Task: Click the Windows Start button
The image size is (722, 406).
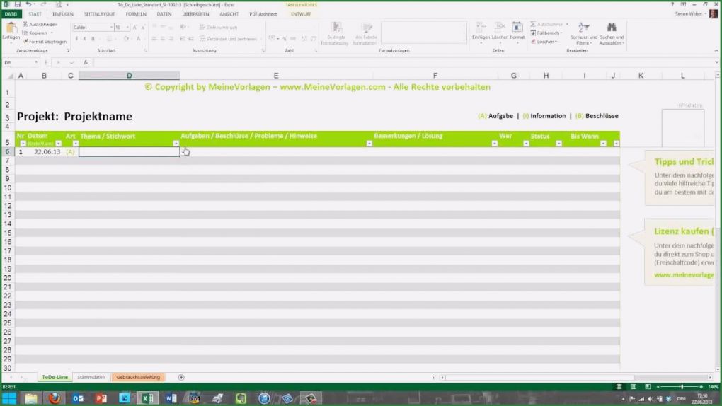Action: [8, 398]
